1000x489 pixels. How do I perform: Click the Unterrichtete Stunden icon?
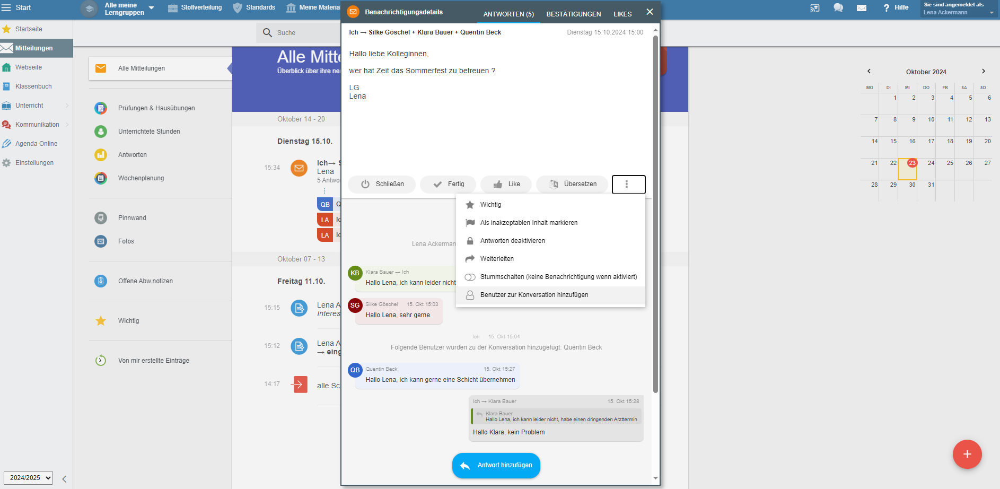pos(101,132)
